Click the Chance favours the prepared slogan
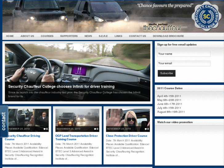 click(x=165, y=6)
